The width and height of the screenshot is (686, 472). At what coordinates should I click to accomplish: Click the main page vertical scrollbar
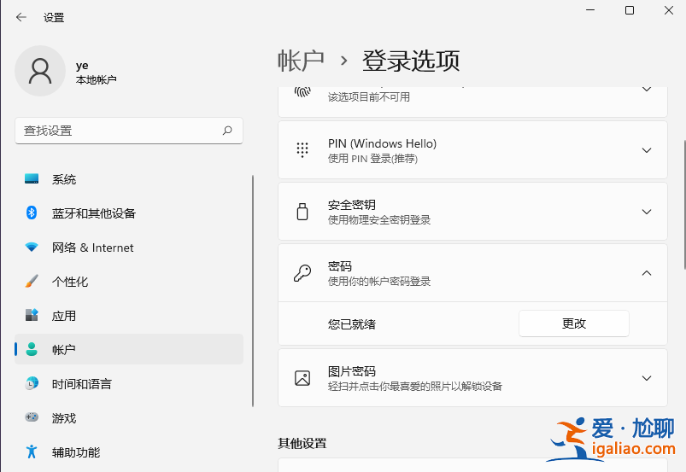[684, 205]
